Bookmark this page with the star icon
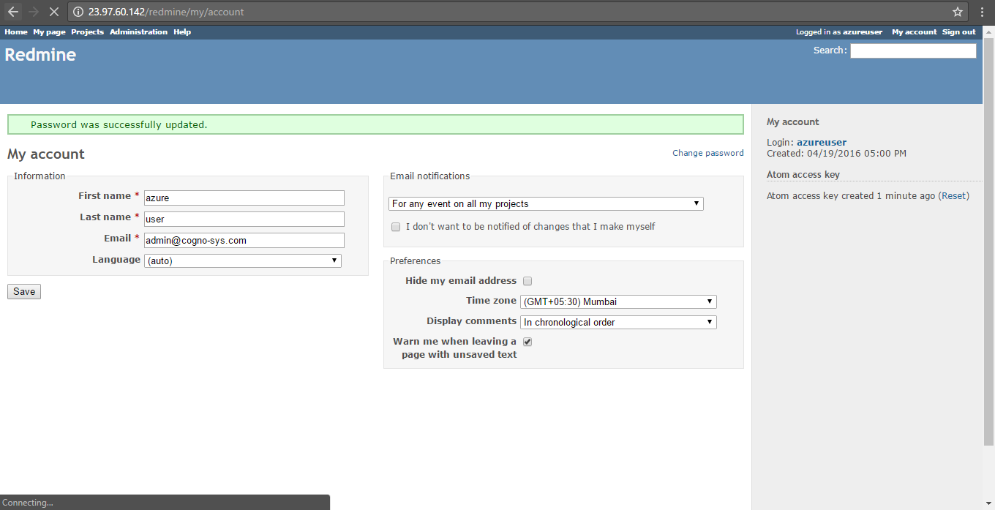The width and height of the screenshot is (995, 510). pyautogui.click(x=957, y=12)
